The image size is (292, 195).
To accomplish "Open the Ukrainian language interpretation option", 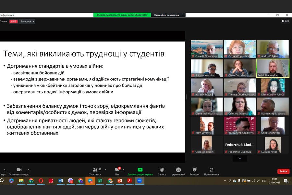I will (178, 170).
